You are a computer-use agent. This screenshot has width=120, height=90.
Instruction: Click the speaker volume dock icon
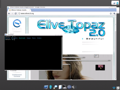tap(74, 87)
